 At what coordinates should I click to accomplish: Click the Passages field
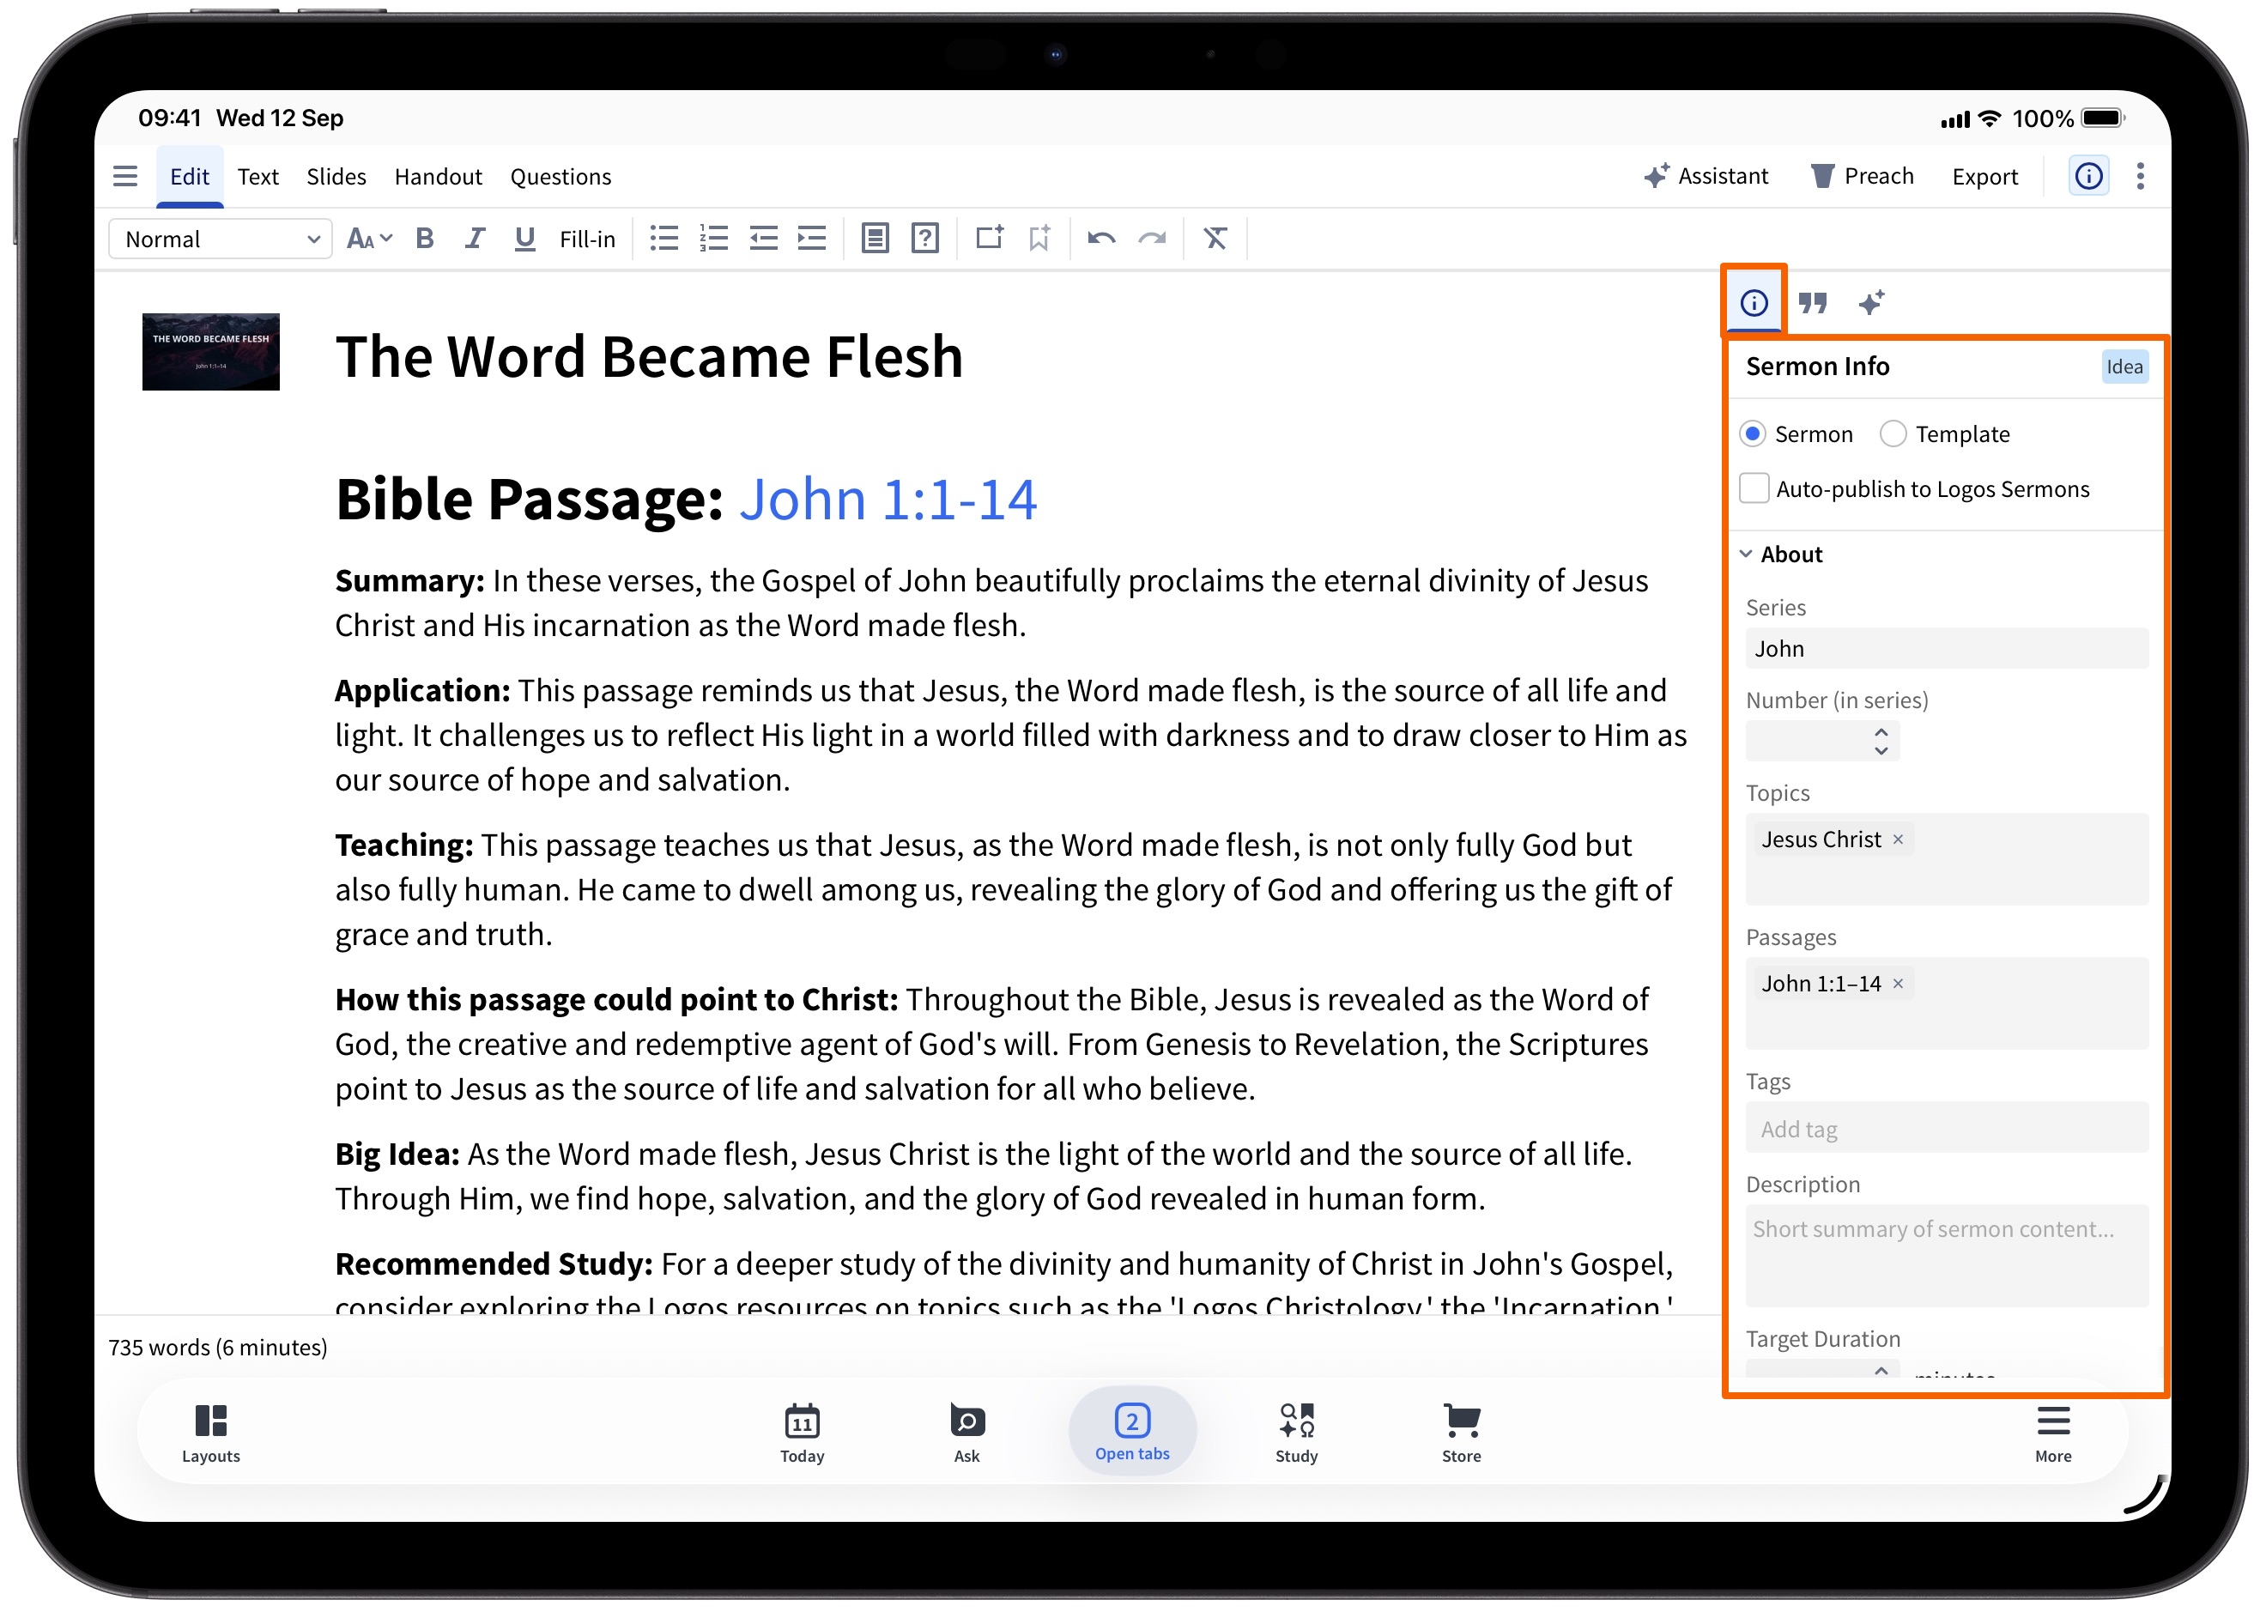pos(1947,1004)
